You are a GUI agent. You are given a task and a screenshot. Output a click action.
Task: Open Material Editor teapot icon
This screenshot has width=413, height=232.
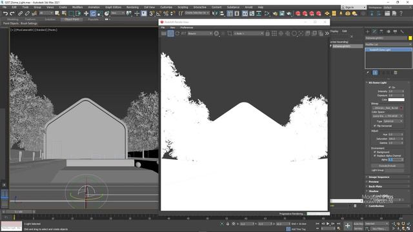275,14
